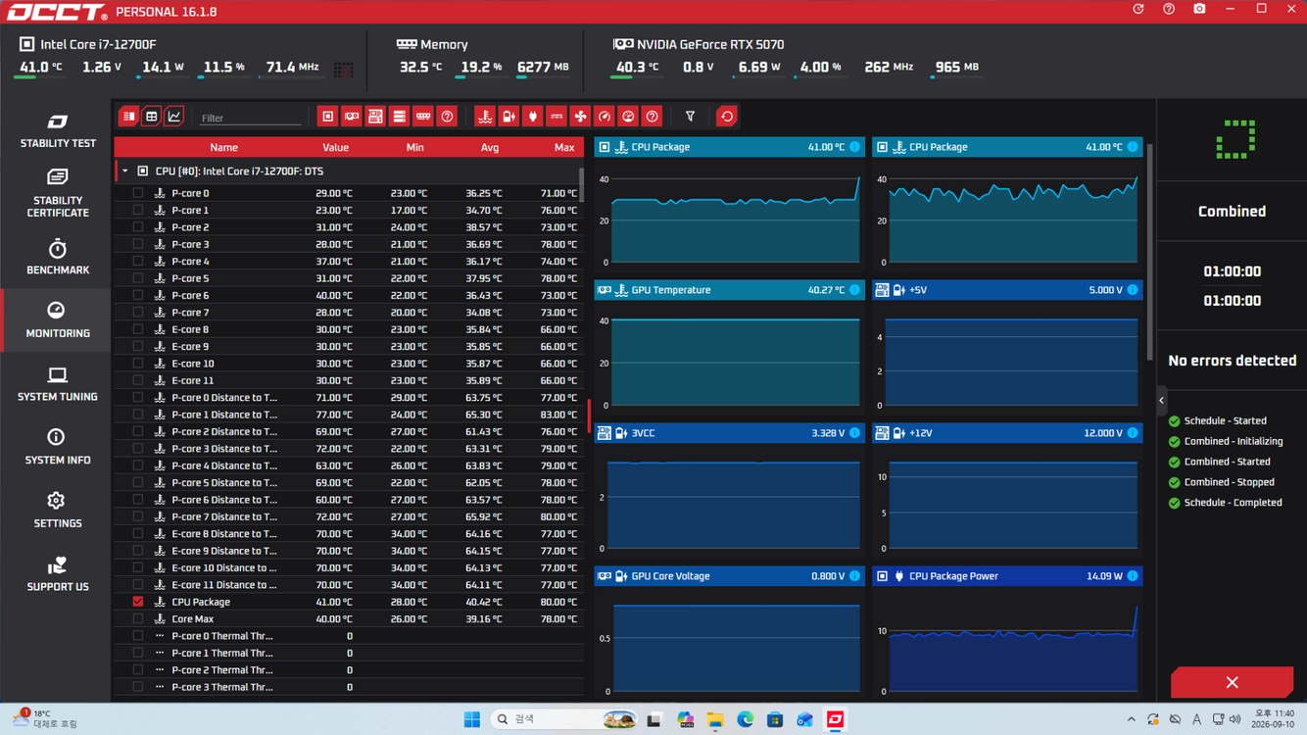Collapse the CPU [#0] Intel Core i7-12700F group

coord(124,171)
